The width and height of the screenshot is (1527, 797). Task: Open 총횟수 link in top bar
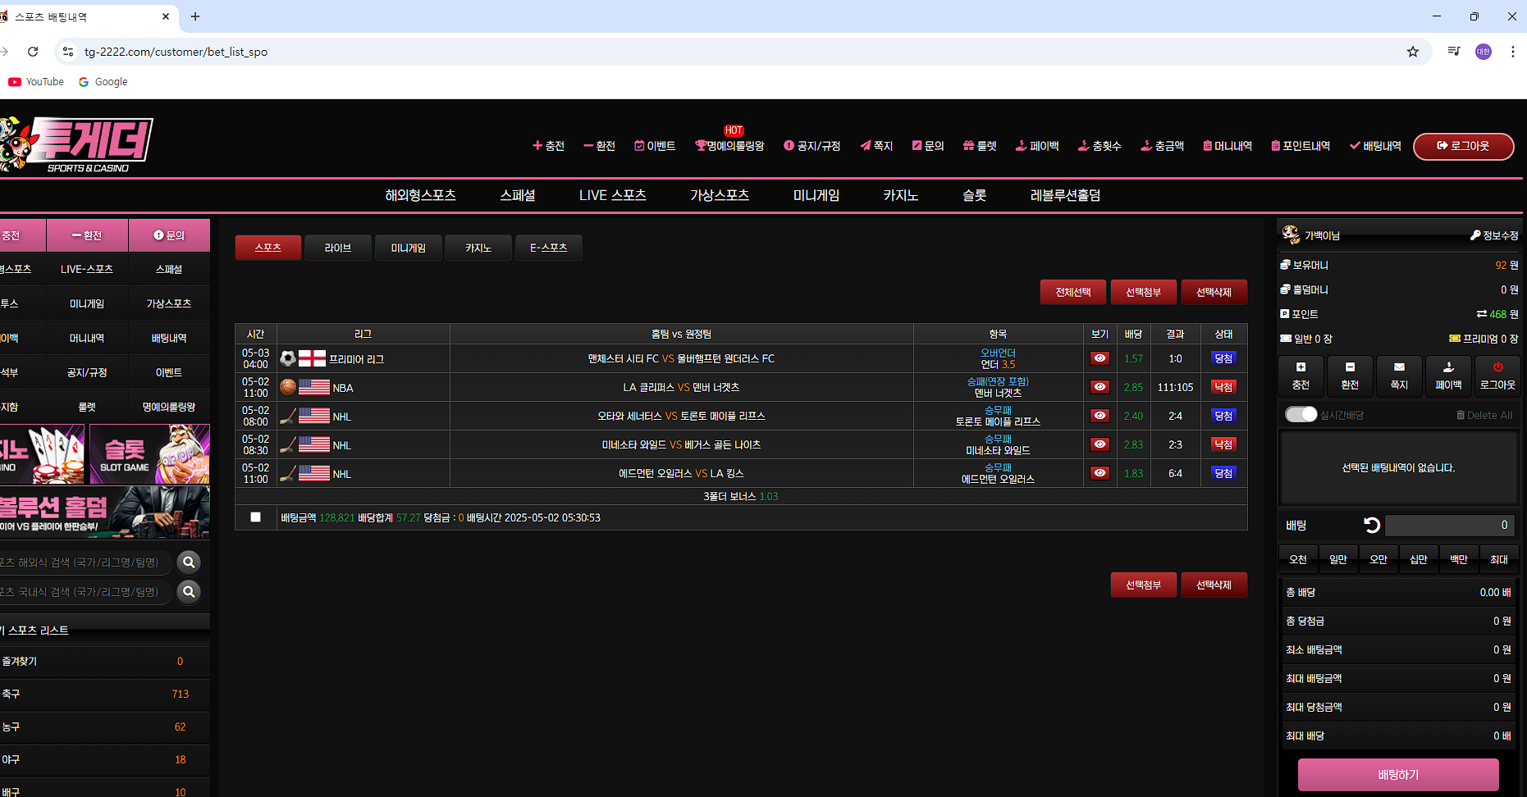coord(1100,146)
